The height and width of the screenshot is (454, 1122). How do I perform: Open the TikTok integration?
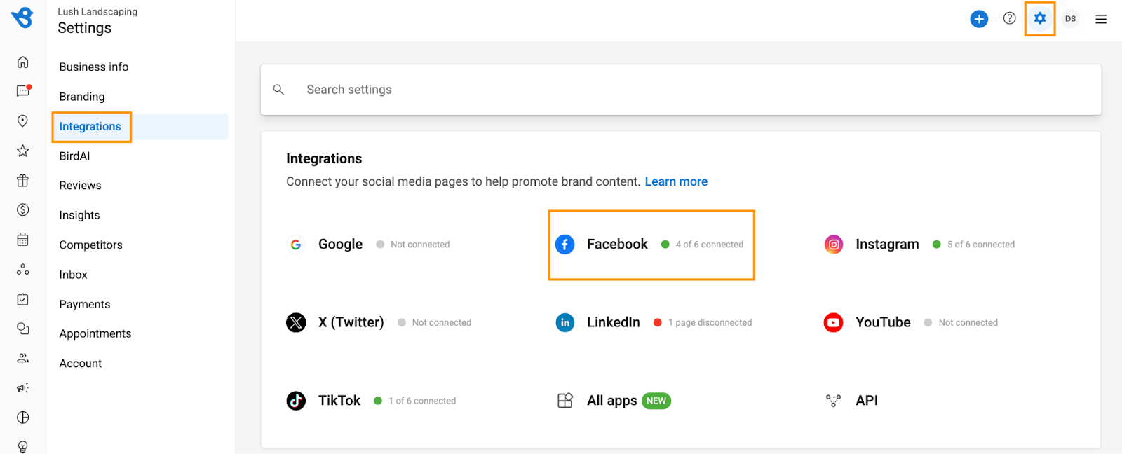click(x=371, y=401)
